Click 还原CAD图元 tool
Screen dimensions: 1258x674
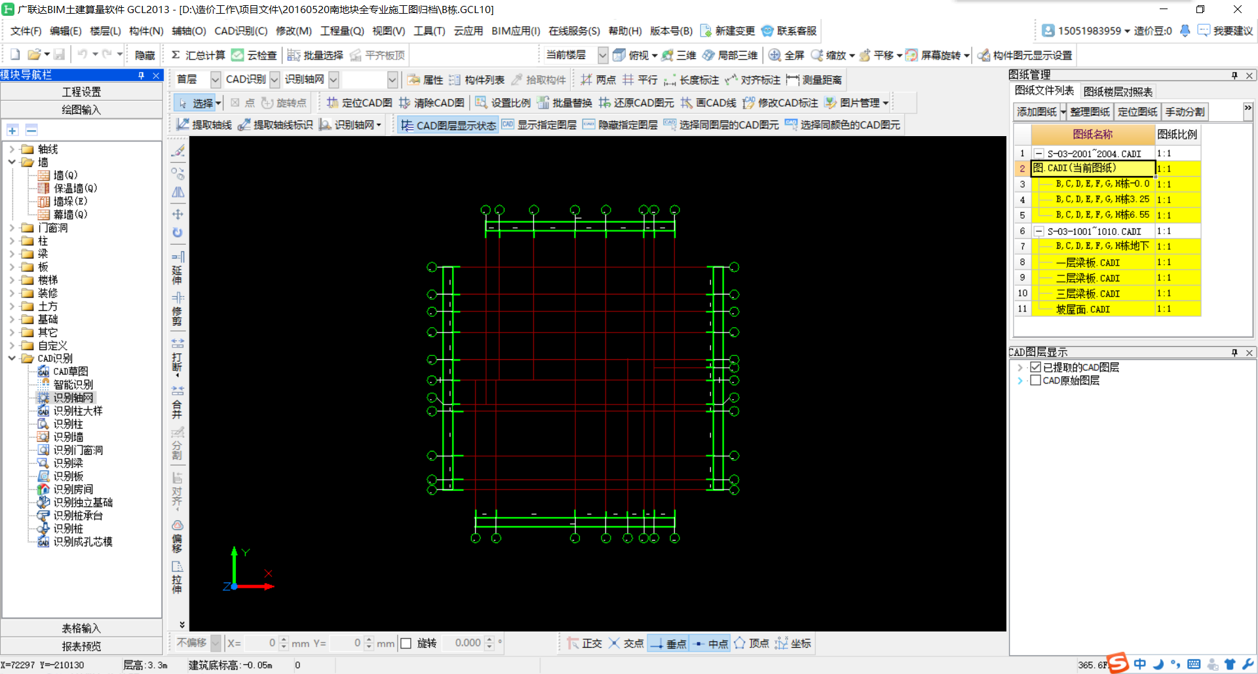636,103
